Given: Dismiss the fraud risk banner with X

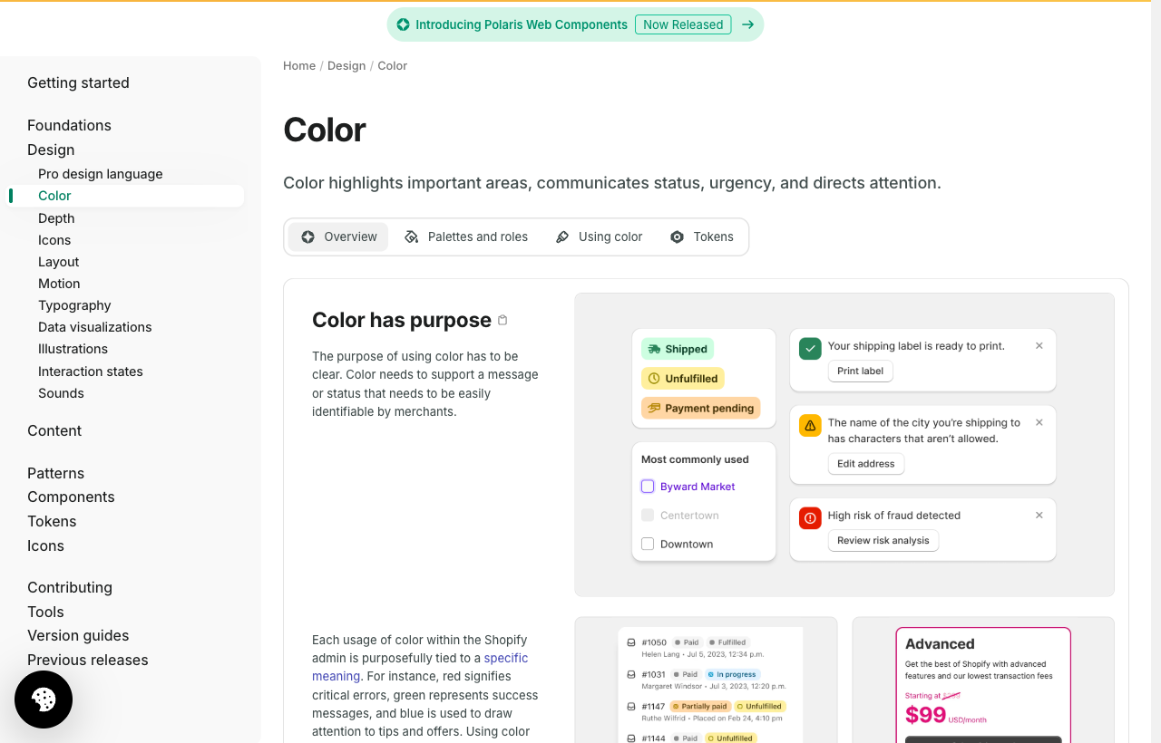Looking at the screenshot, I should click(x=1039, y=515).
